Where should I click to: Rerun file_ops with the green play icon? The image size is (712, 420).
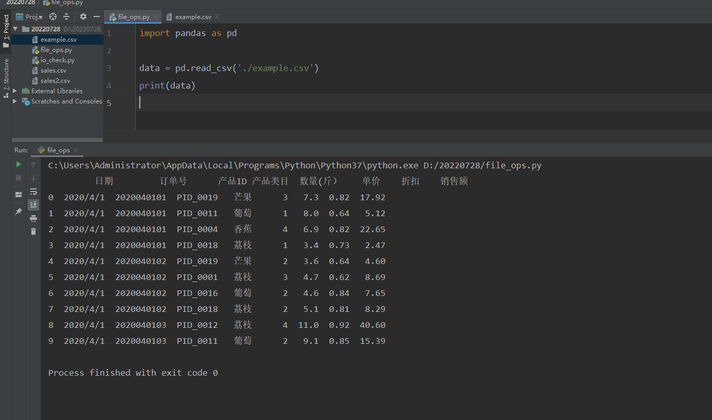(x=19, y=164)
